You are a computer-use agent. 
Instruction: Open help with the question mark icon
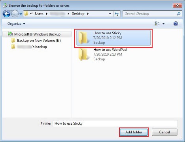tap(176, 24)
